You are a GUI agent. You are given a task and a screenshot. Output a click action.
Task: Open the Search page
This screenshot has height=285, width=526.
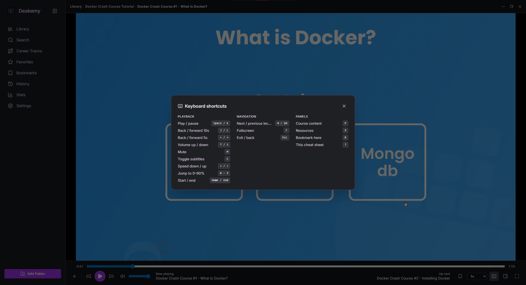33,40
